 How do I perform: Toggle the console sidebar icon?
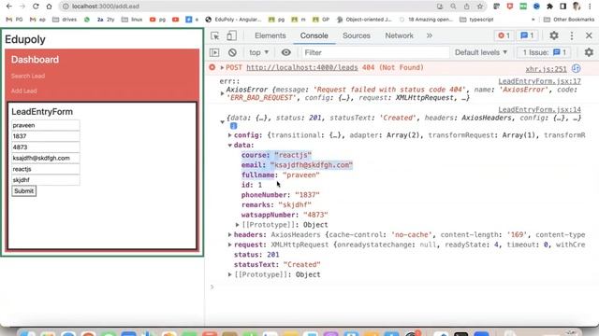click(214, 52)
